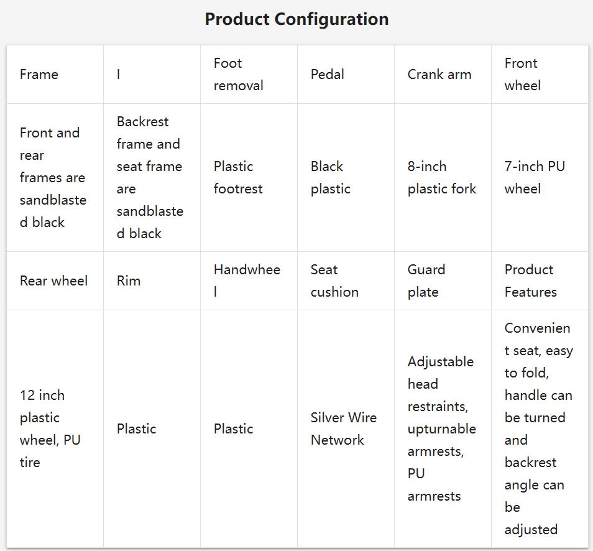The image size is (593, 551).
Task: Click the Crank arm cell
Action: click(x=443, y=74)
